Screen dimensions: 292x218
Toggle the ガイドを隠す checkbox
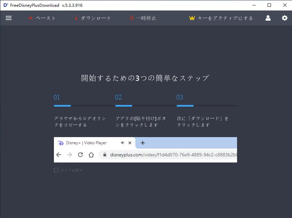(x=56, y=170)
